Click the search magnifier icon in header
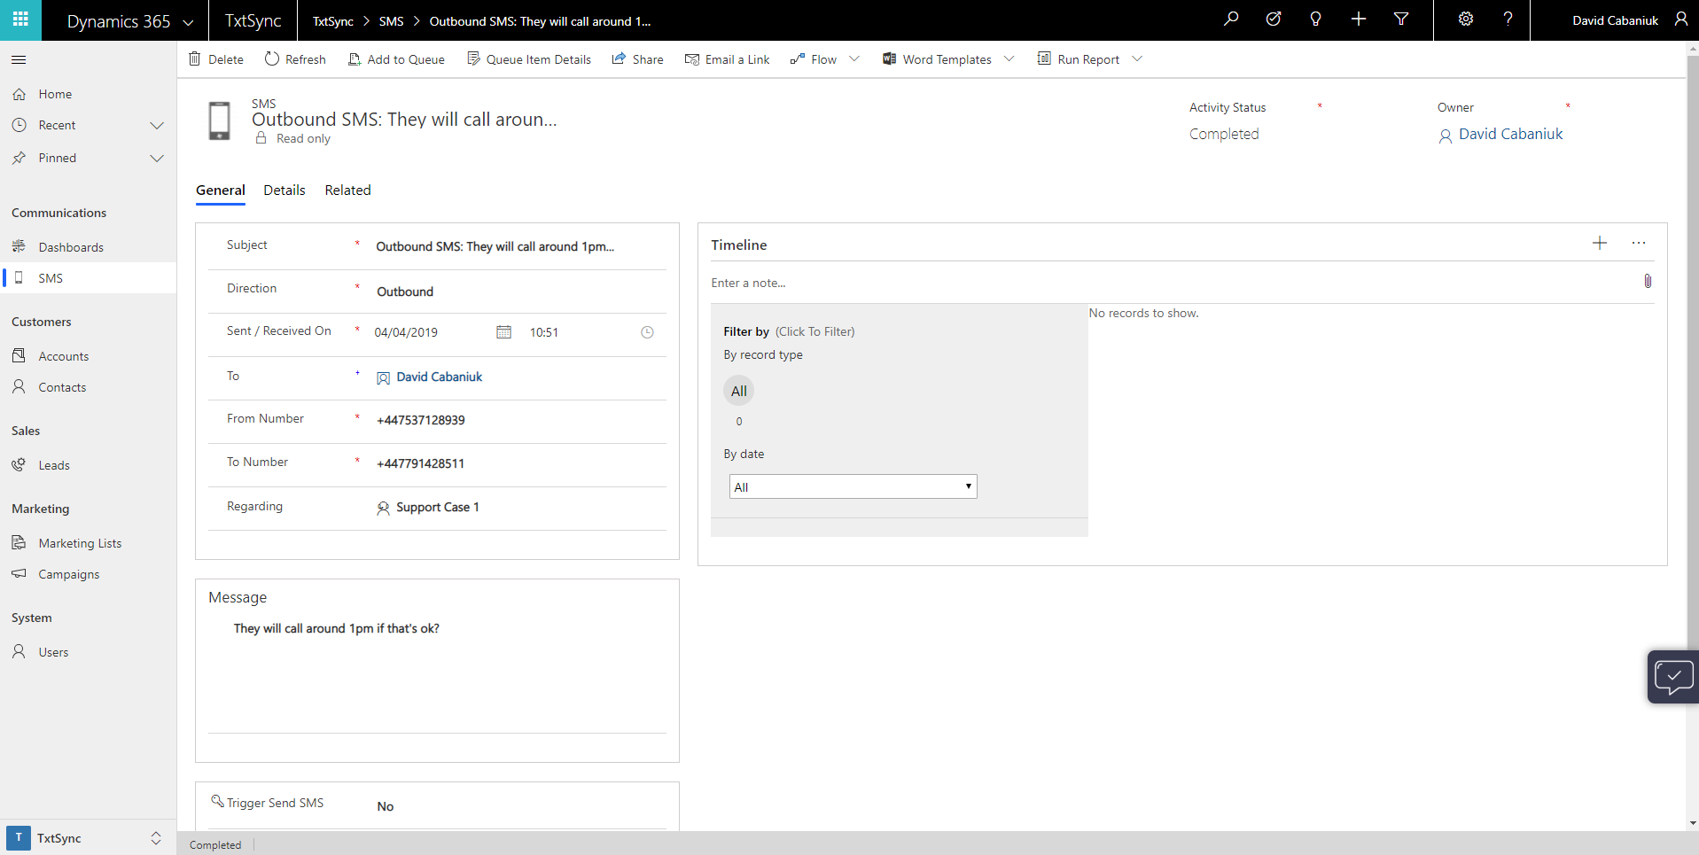 1230,19
